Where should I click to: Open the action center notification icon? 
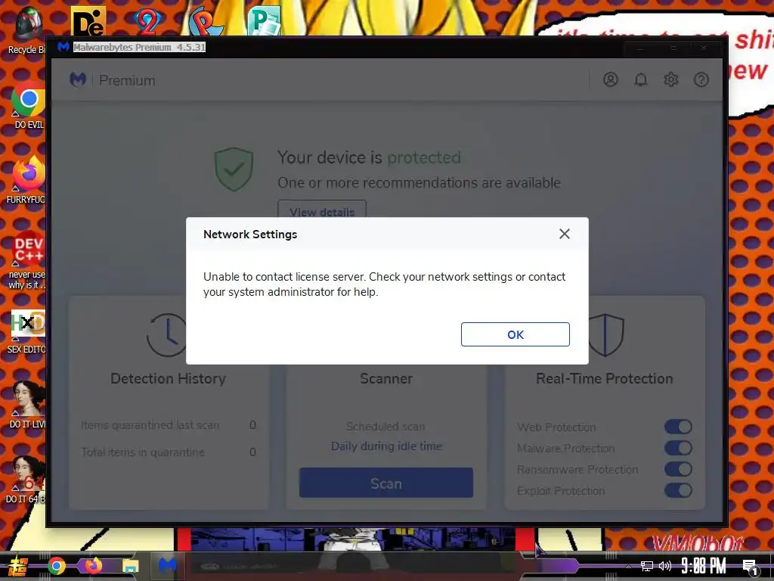pos(751,567)
